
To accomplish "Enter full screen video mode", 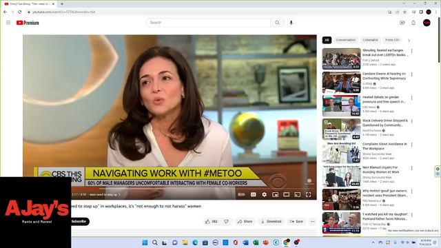I will click(x=308, y=194).
